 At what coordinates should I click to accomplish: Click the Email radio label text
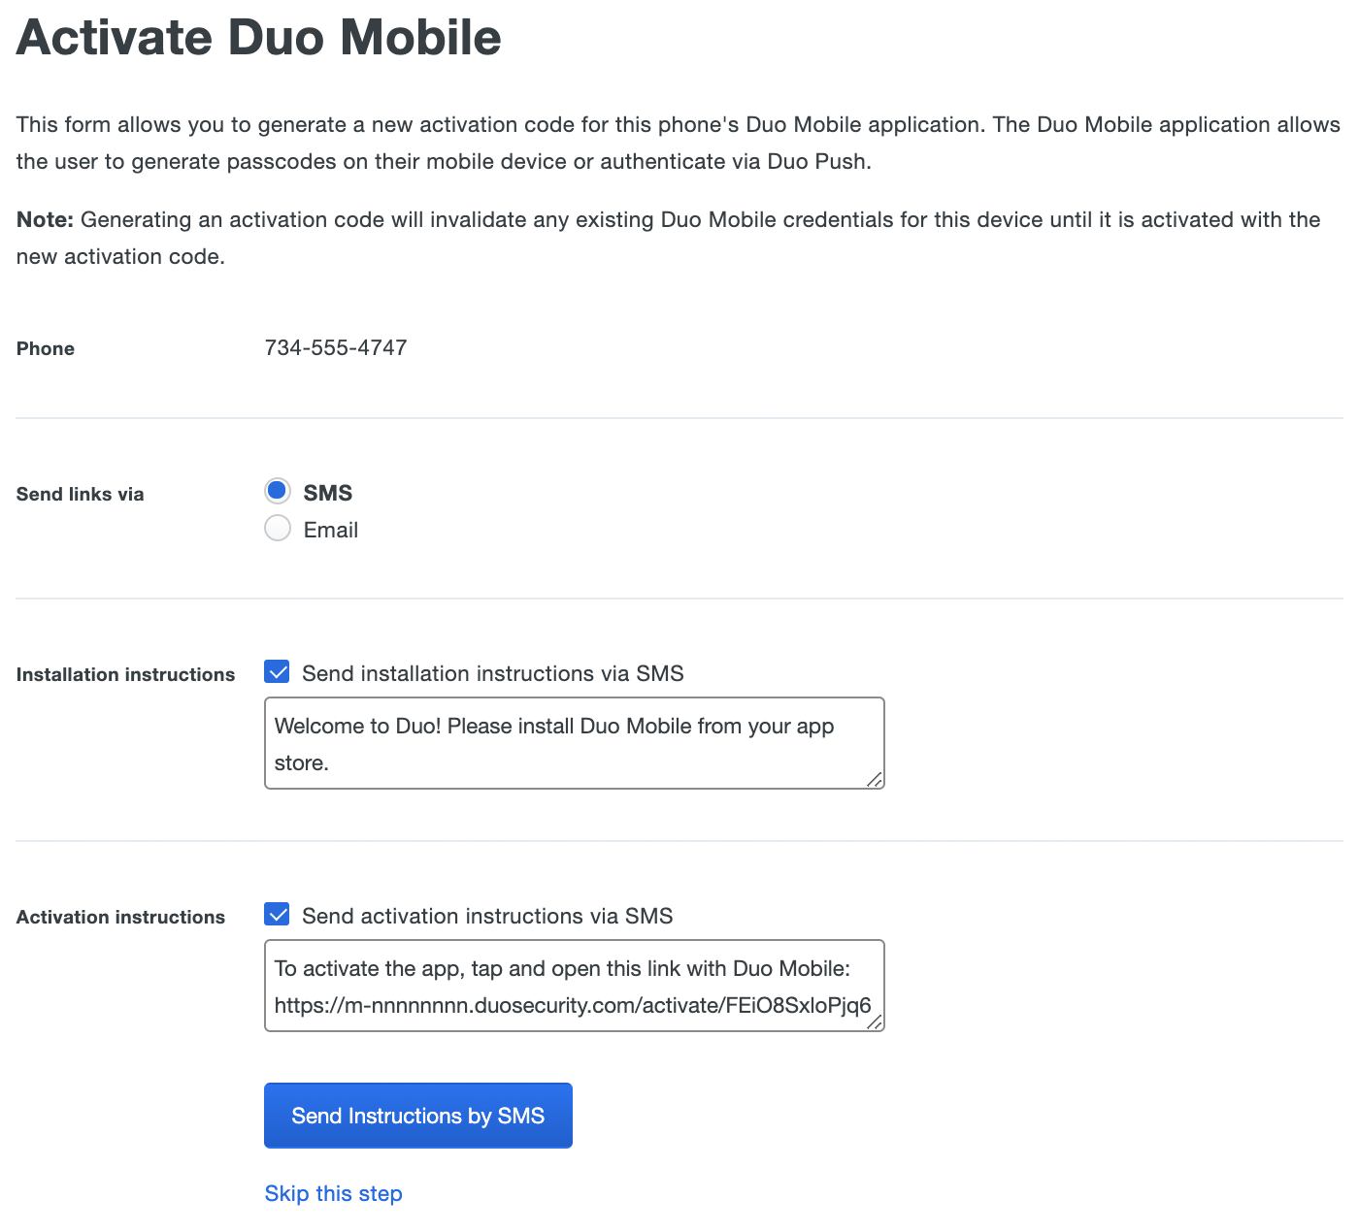pyautogui.click(x=330, y=530)
